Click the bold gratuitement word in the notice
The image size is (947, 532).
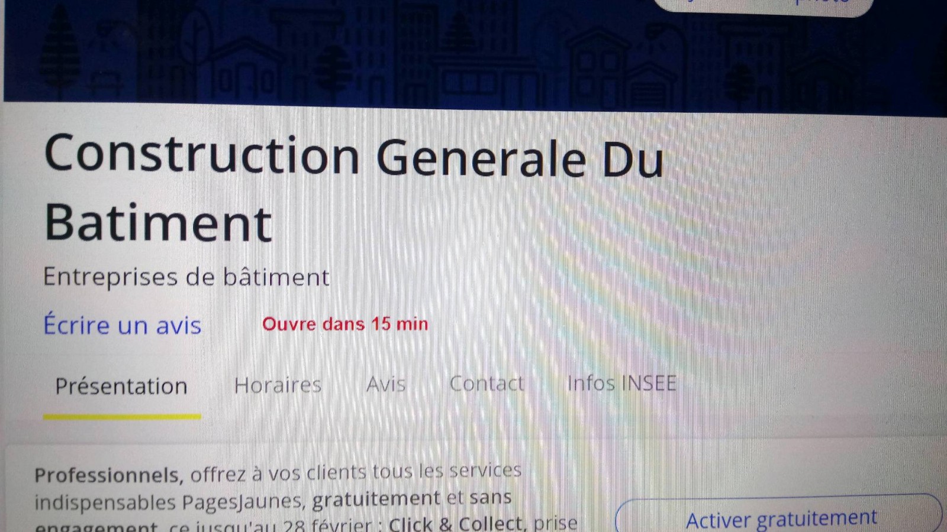pos(376,499)
